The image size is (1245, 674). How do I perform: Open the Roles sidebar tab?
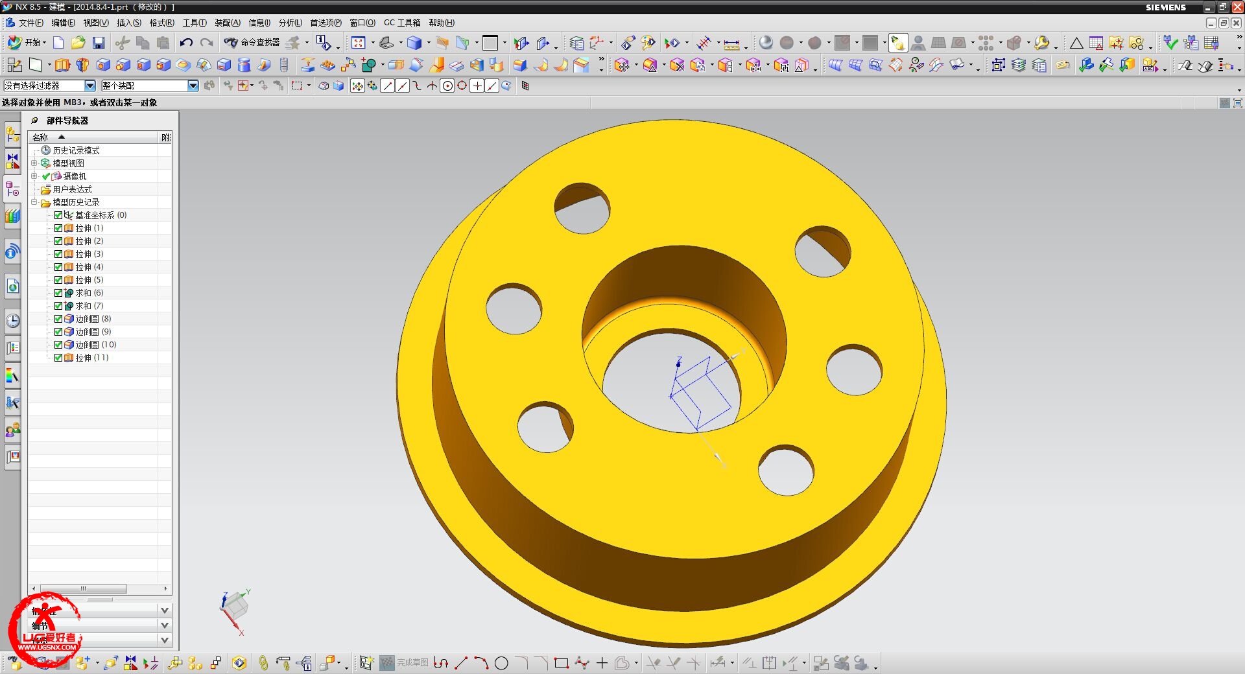point(13,430)
